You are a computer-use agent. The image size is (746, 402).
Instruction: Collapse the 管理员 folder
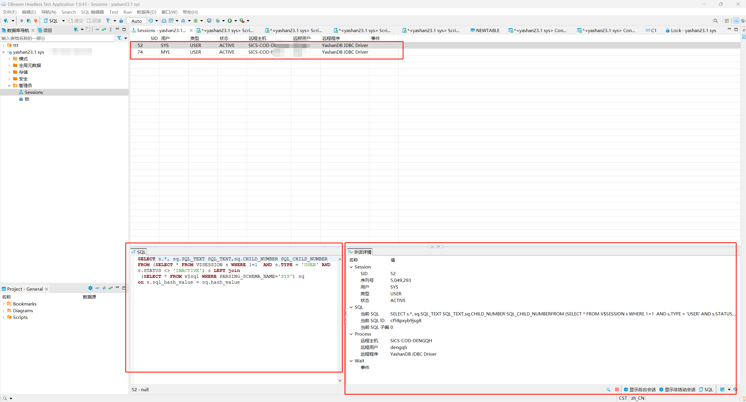click(x=9, y=86)
